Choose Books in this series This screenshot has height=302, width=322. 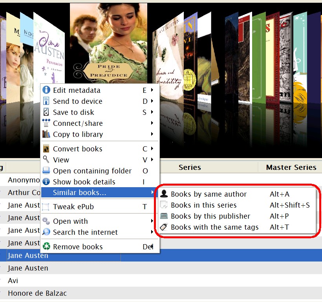[237, 205]
